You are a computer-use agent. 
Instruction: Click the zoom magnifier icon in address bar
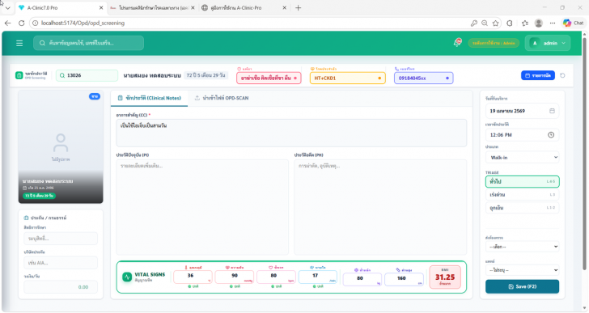(485, 23)
